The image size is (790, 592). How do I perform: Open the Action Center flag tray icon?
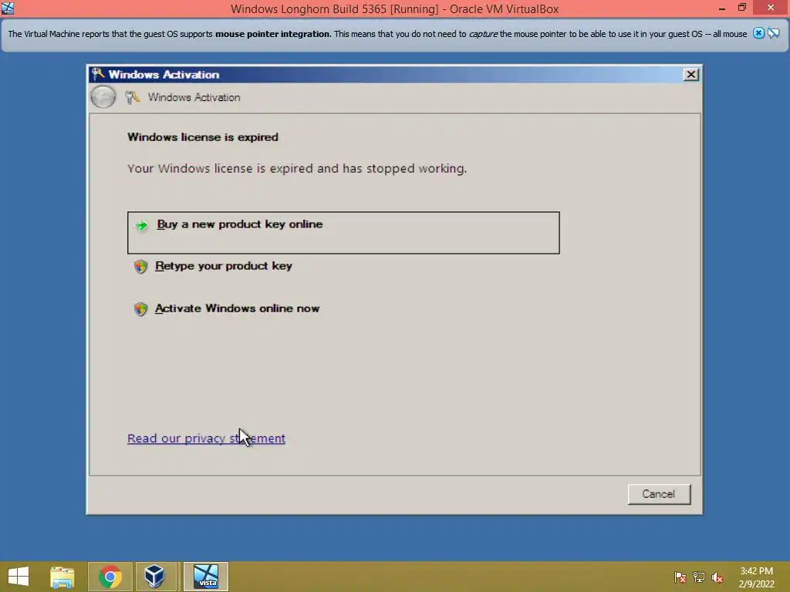pos(680,577)
